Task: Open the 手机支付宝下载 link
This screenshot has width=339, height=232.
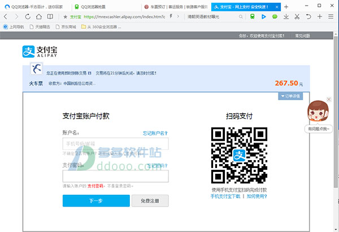Action: [x=225, y=196]
